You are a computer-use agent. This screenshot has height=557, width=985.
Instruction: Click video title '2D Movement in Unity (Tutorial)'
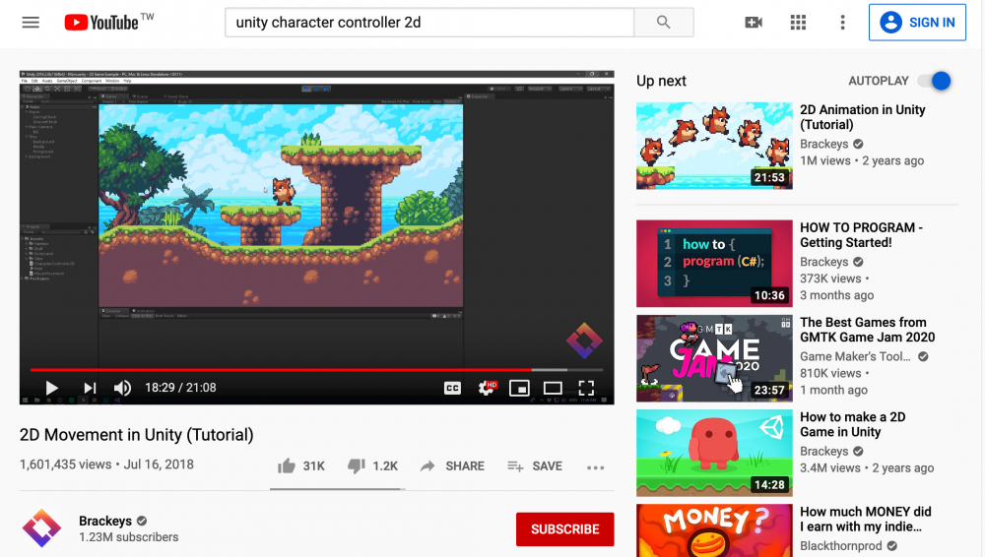(x=136, y=435)
